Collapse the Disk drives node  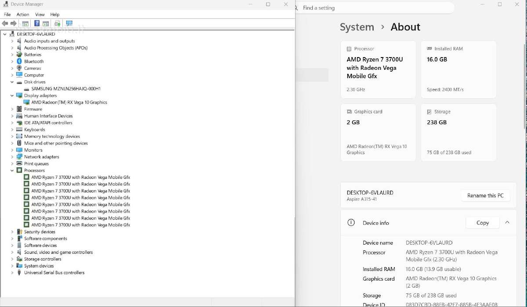click(12, 82)
